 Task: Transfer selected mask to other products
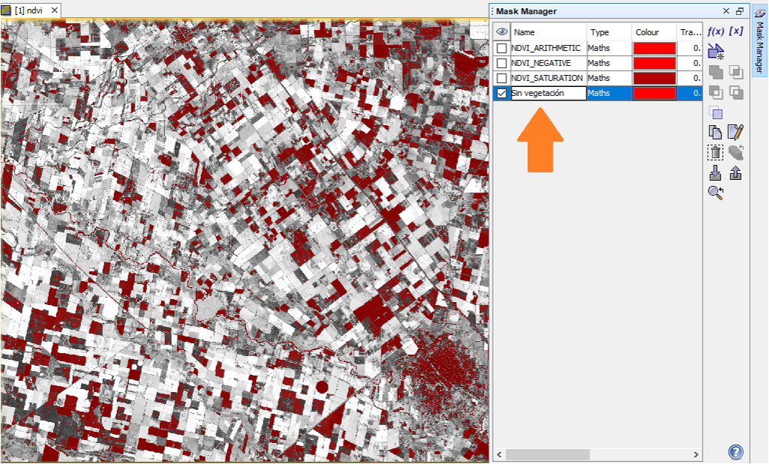736,152
